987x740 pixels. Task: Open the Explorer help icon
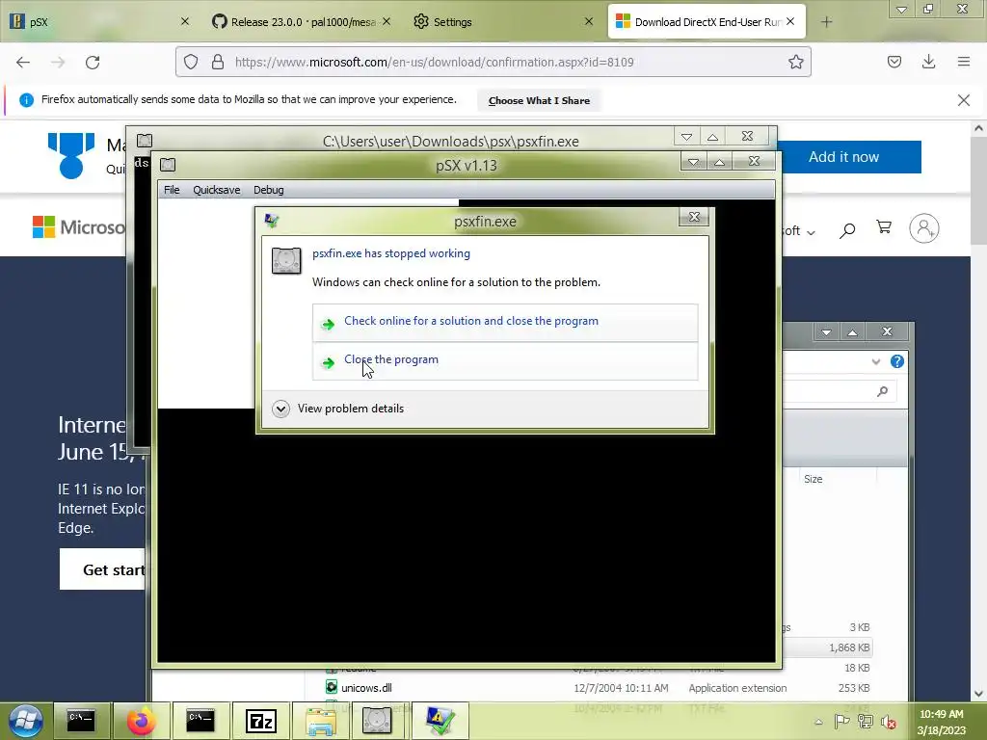tap(897, 361)
